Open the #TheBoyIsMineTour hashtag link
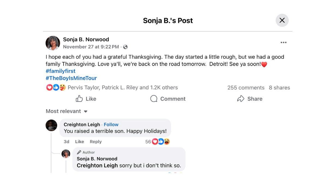The image size is (327, 184). point(71,78)
